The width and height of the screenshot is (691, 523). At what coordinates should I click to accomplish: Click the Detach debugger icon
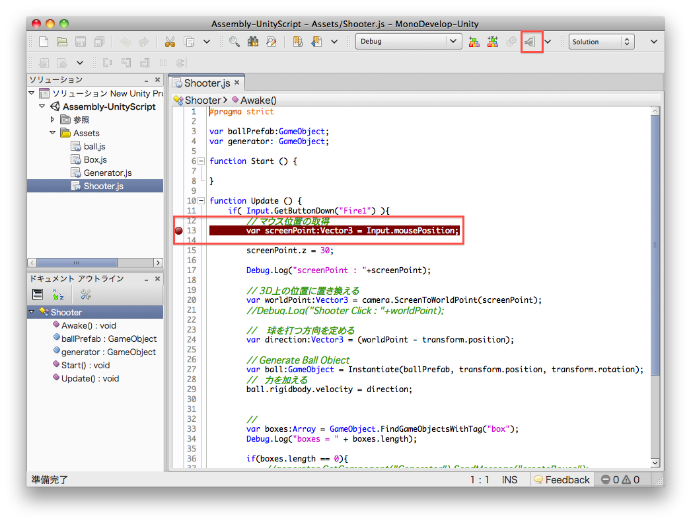pos(180,63)
